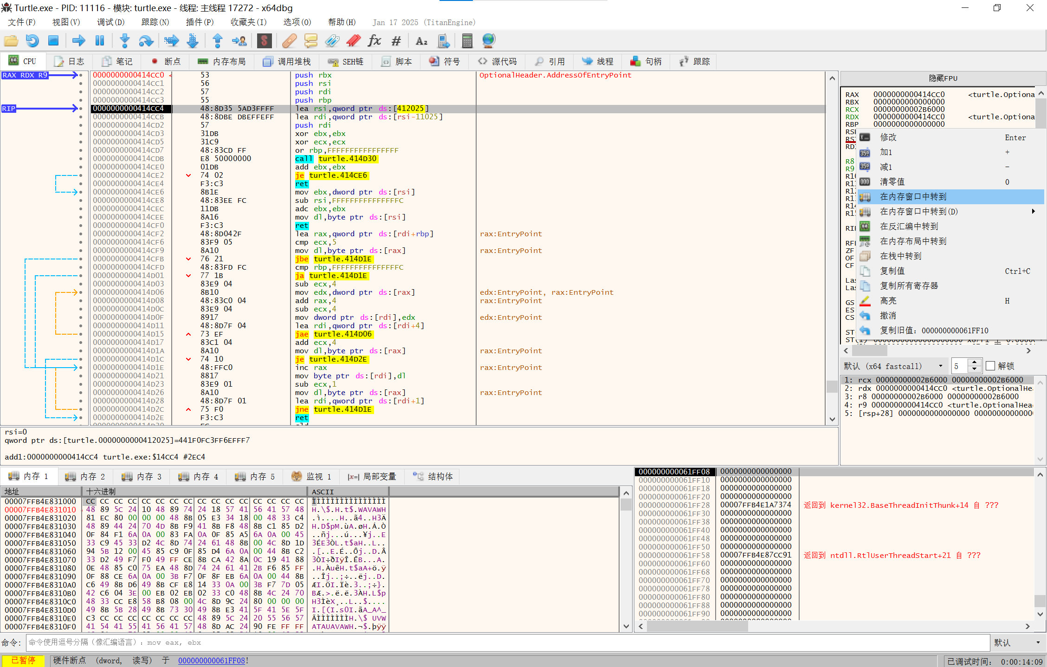Open the 符号 tab
1047x667 pixels.
point(445,61)
